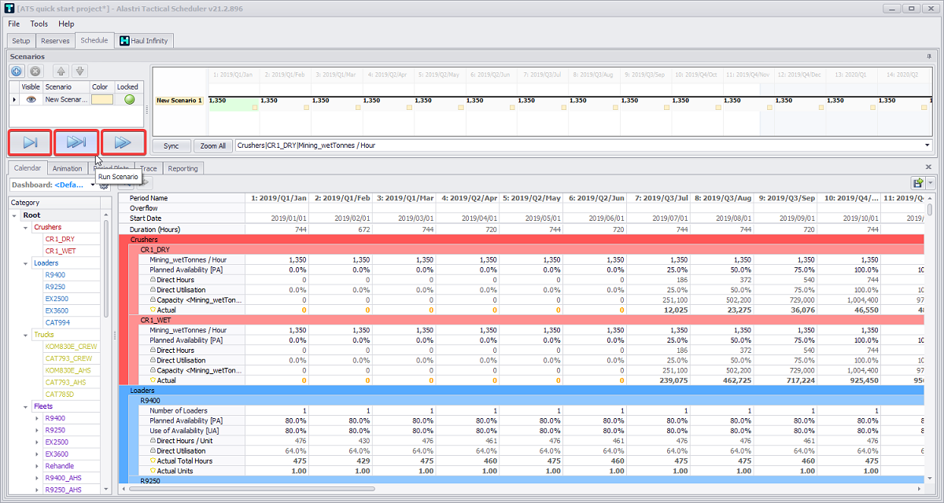Viewport: 944px width, 503px height.
Task: Click the New Scenario color swatch
Action: (x=102, y=100)
